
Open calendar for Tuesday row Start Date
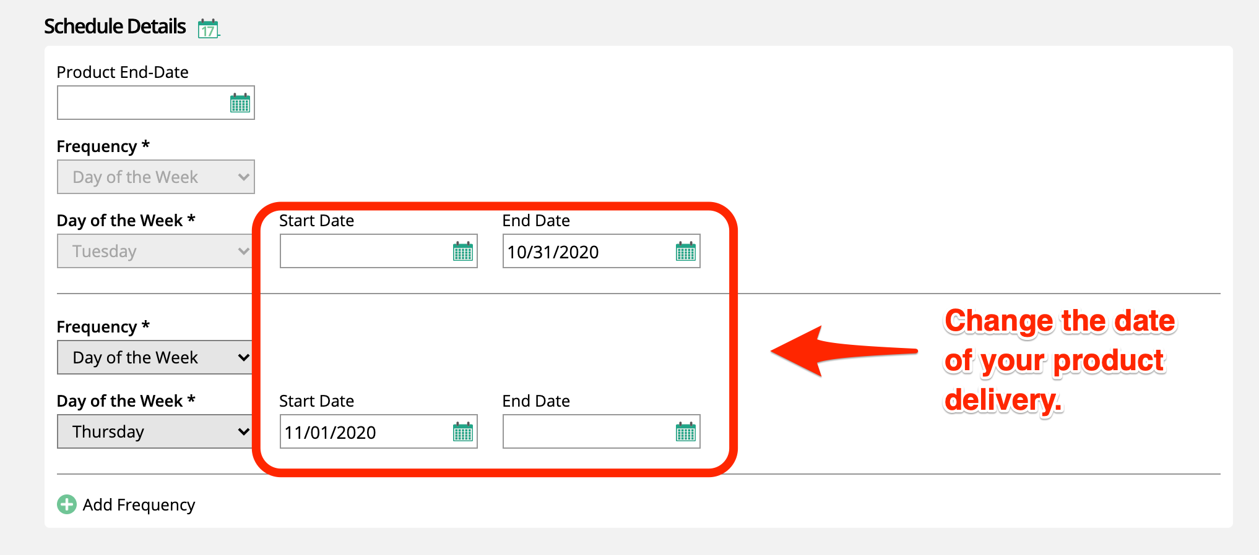coord(462,252)
